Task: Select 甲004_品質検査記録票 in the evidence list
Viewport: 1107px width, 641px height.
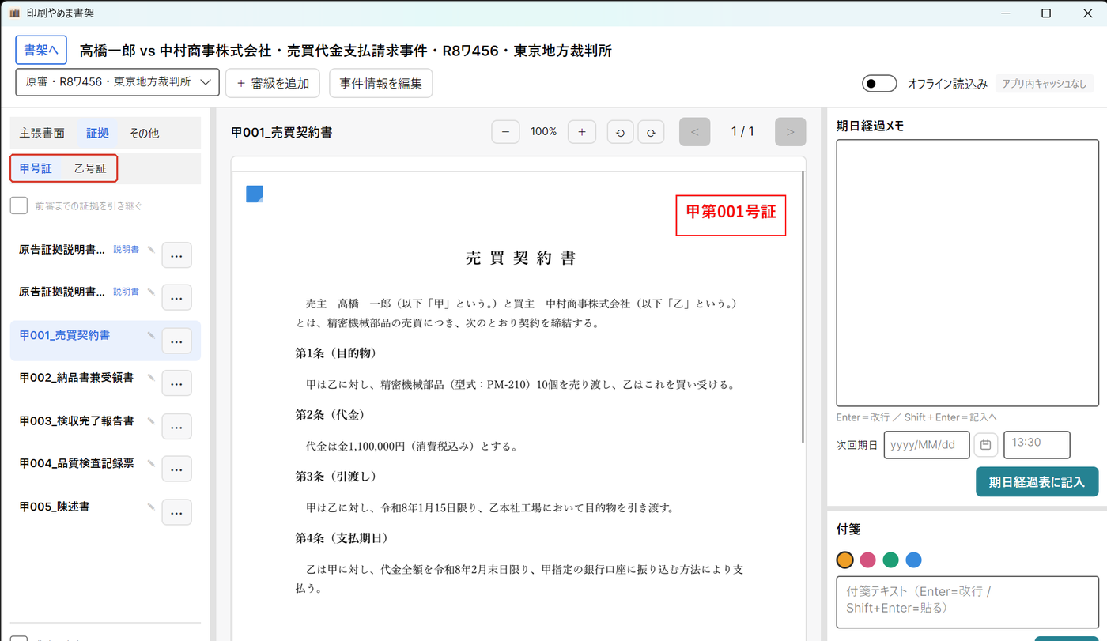Action: point(76,463)
